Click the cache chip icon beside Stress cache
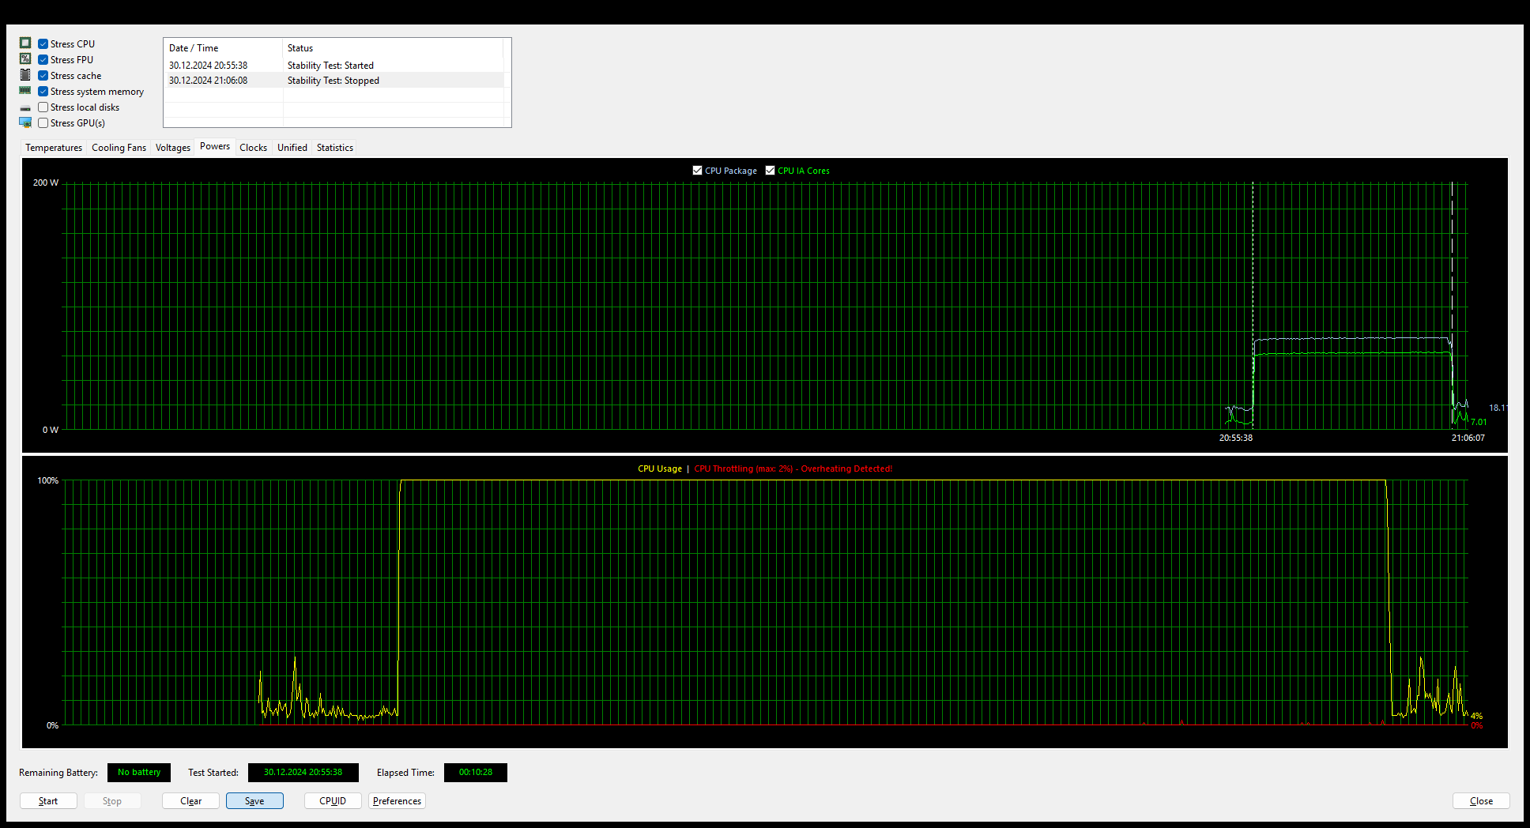 [25, 75]
